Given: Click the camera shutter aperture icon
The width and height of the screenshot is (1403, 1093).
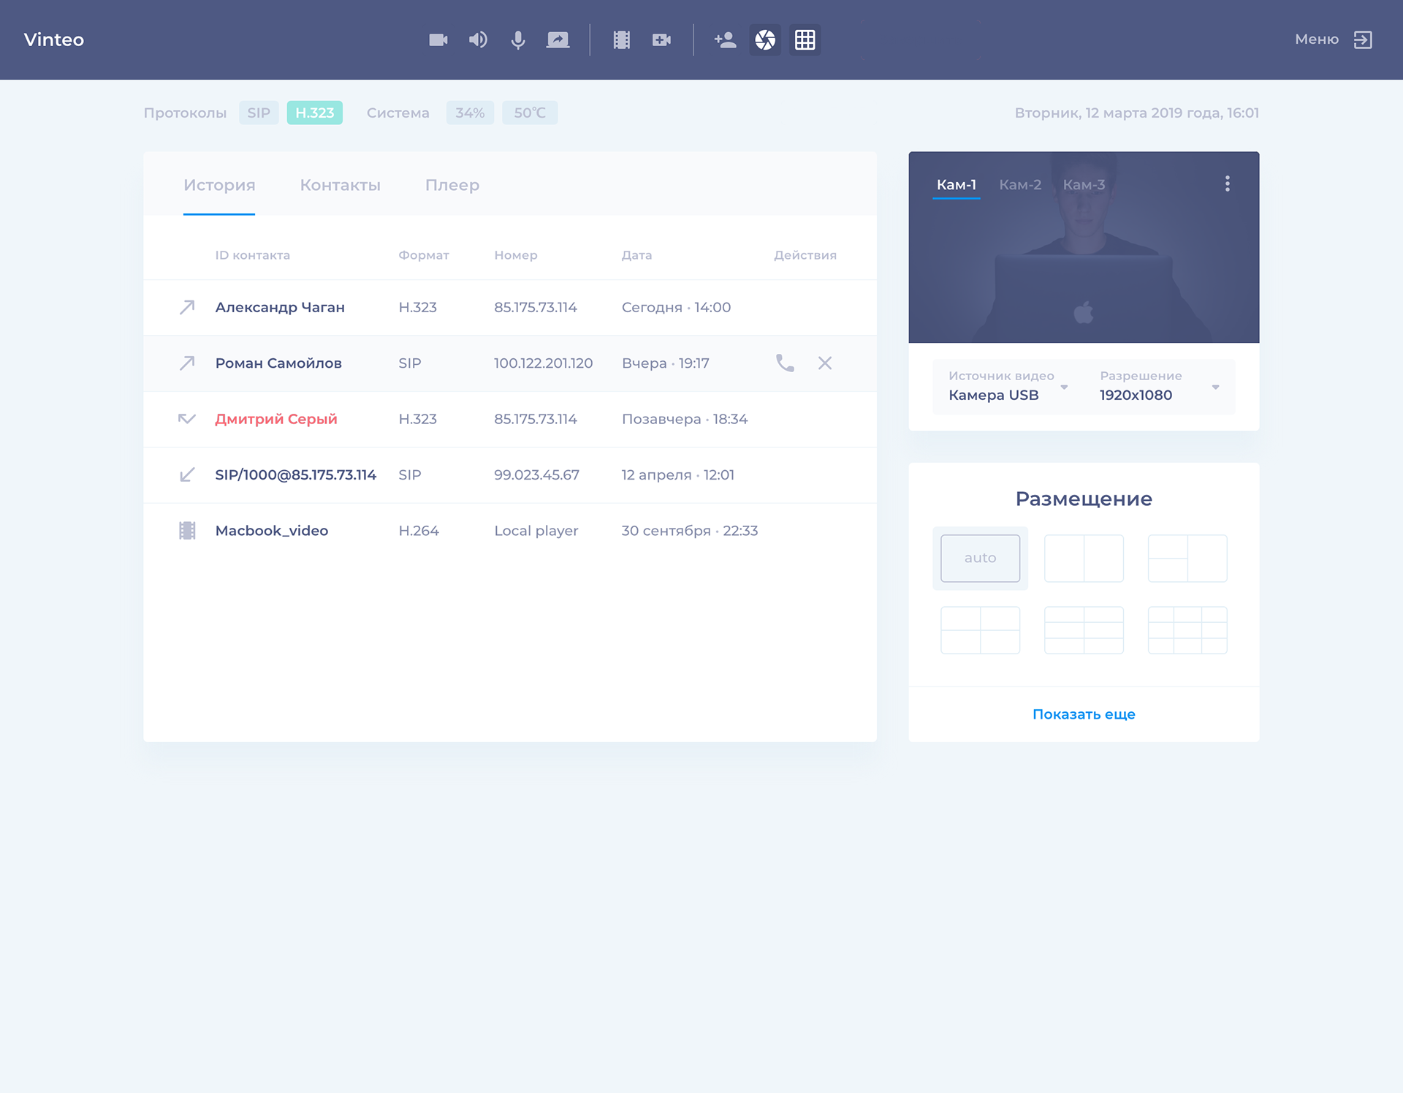Looking at the screenshot, I should click(x=765, y=39).
